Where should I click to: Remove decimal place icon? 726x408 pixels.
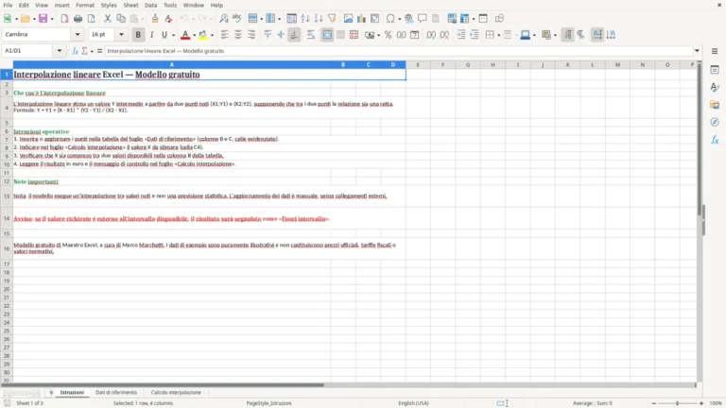point(444,35)
